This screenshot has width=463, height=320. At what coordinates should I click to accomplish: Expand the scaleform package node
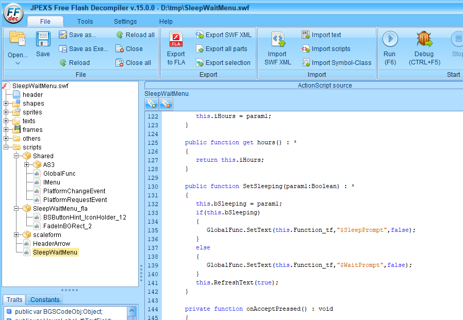tap(16, 234)
